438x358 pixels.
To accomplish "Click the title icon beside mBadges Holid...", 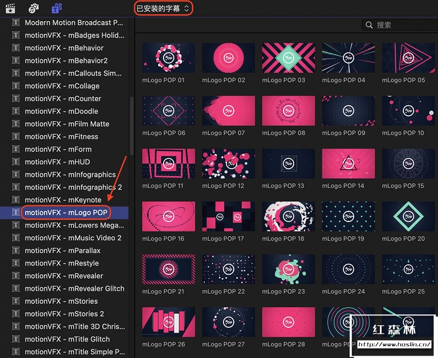I will pos(16,35).
